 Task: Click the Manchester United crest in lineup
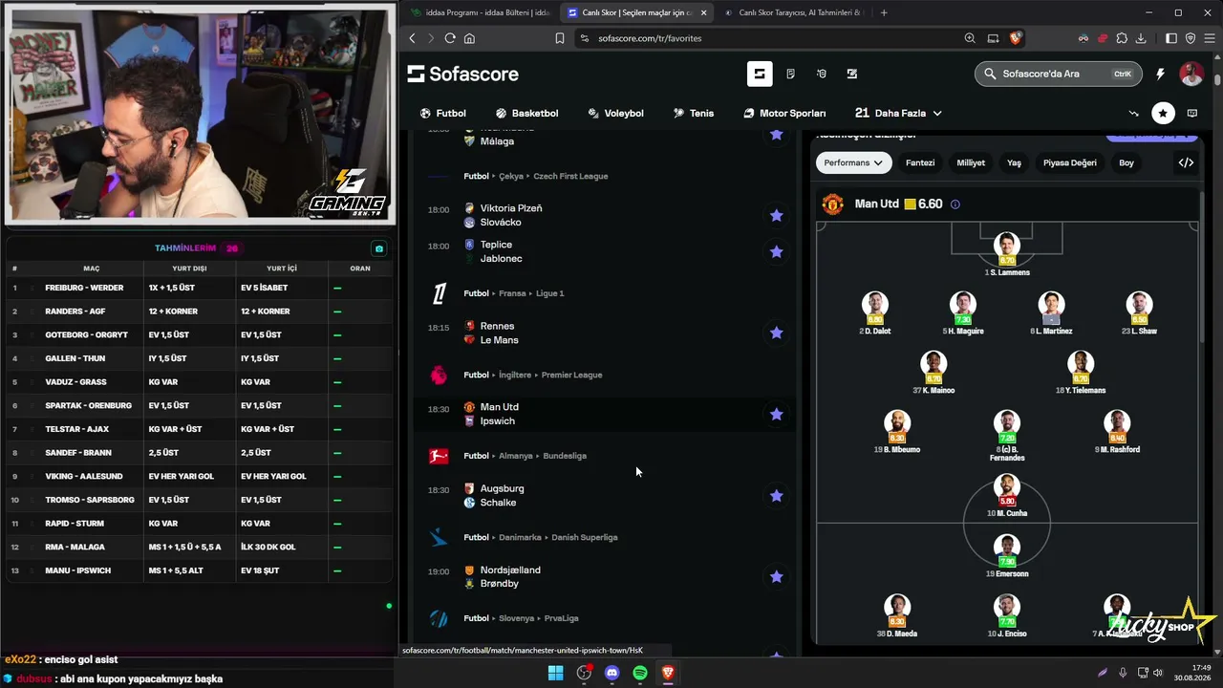(x=832, y=204)
